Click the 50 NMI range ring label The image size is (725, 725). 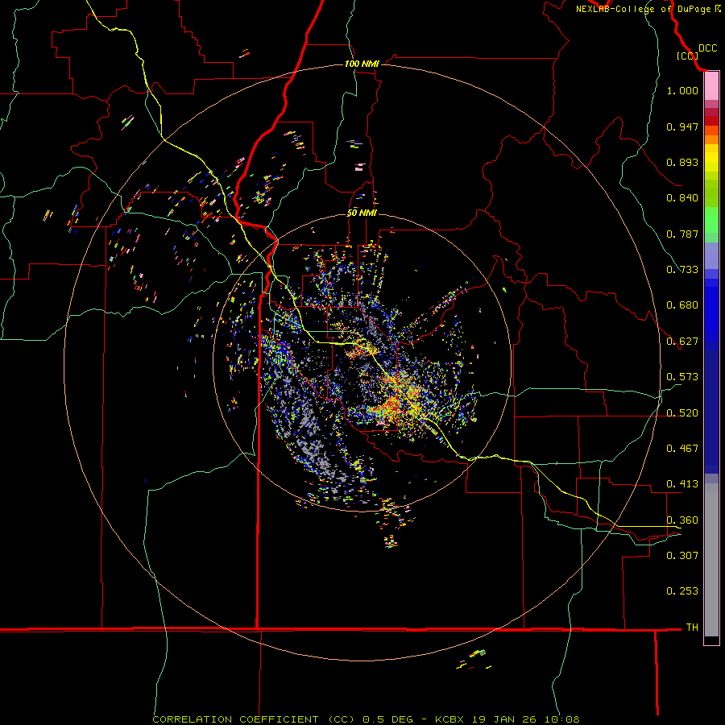362,213
